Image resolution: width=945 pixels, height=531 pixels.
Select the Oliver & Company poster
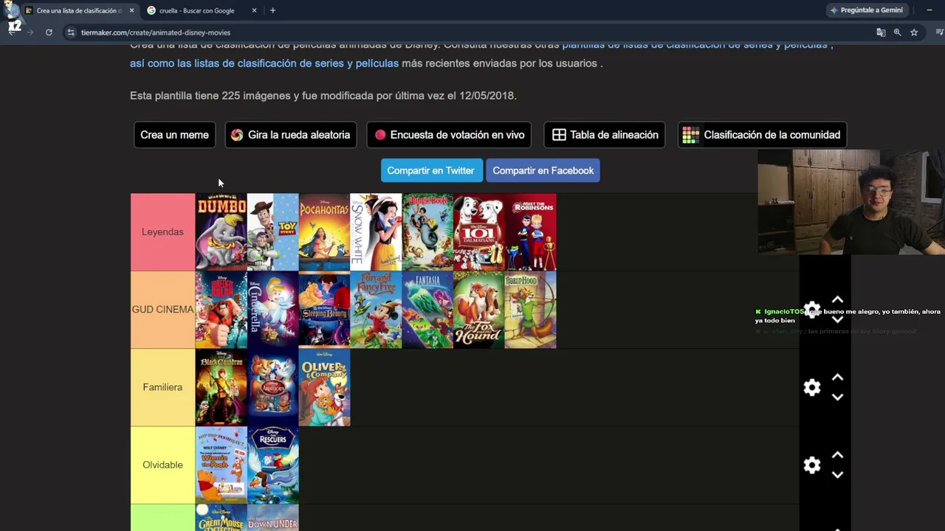[x=324, y=387]
